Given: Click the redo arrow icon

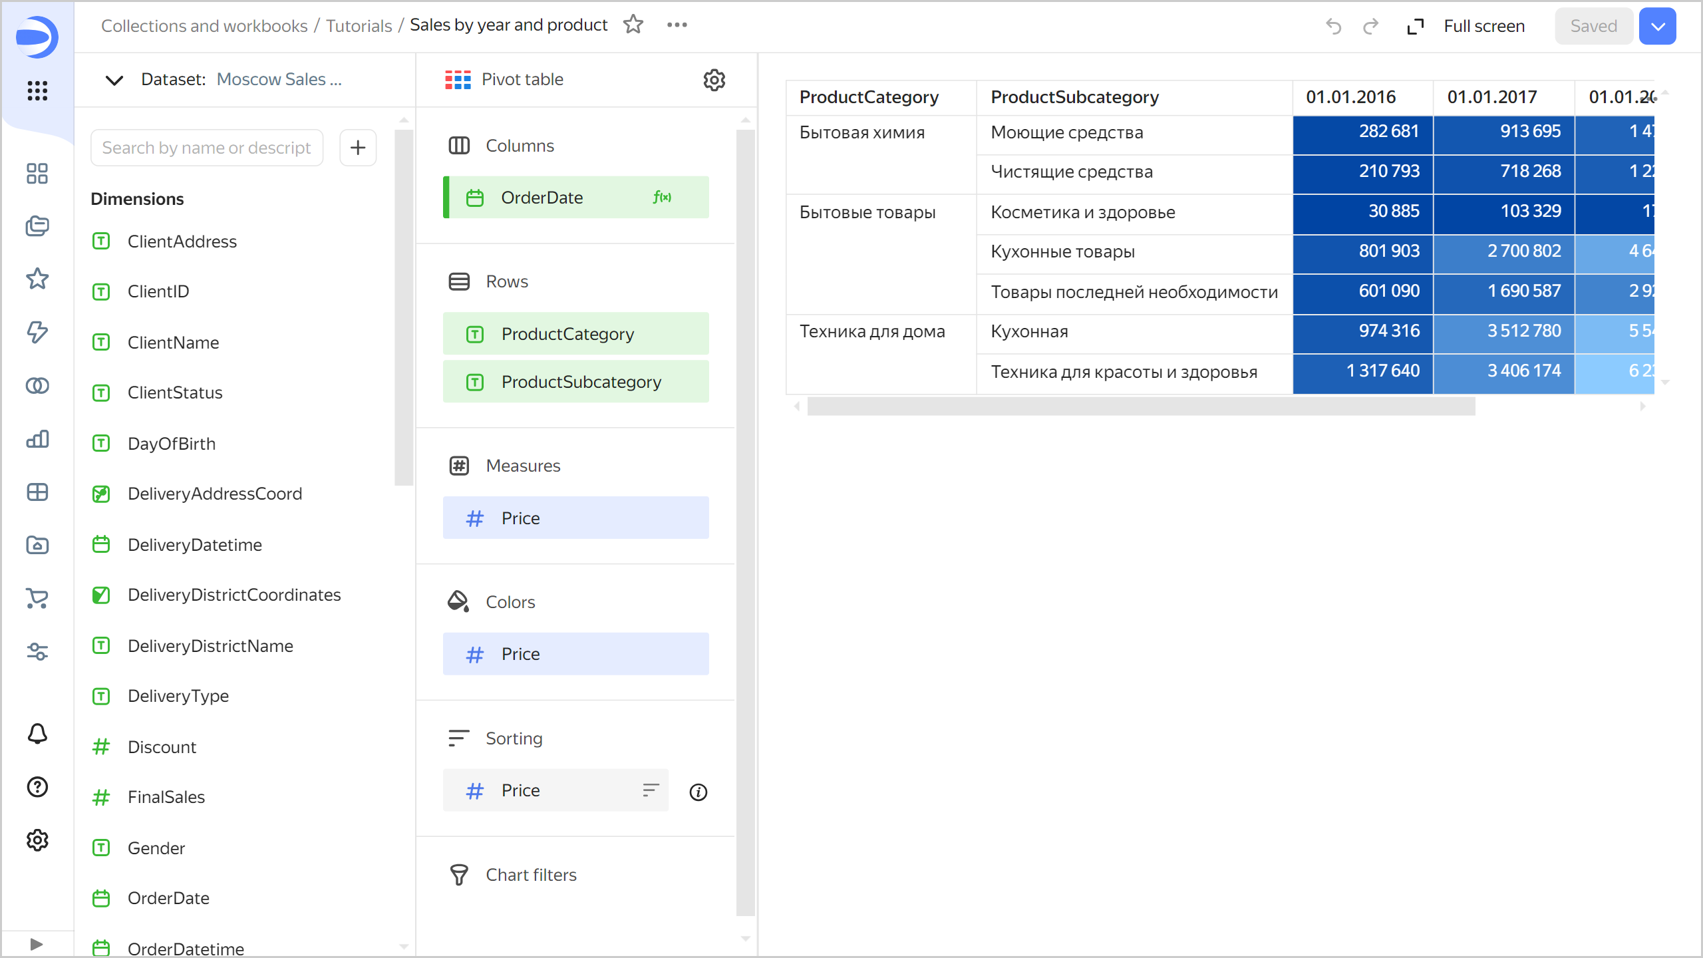Looking at the screenshot, I should pyautogui.click(x=1370, y=27).
